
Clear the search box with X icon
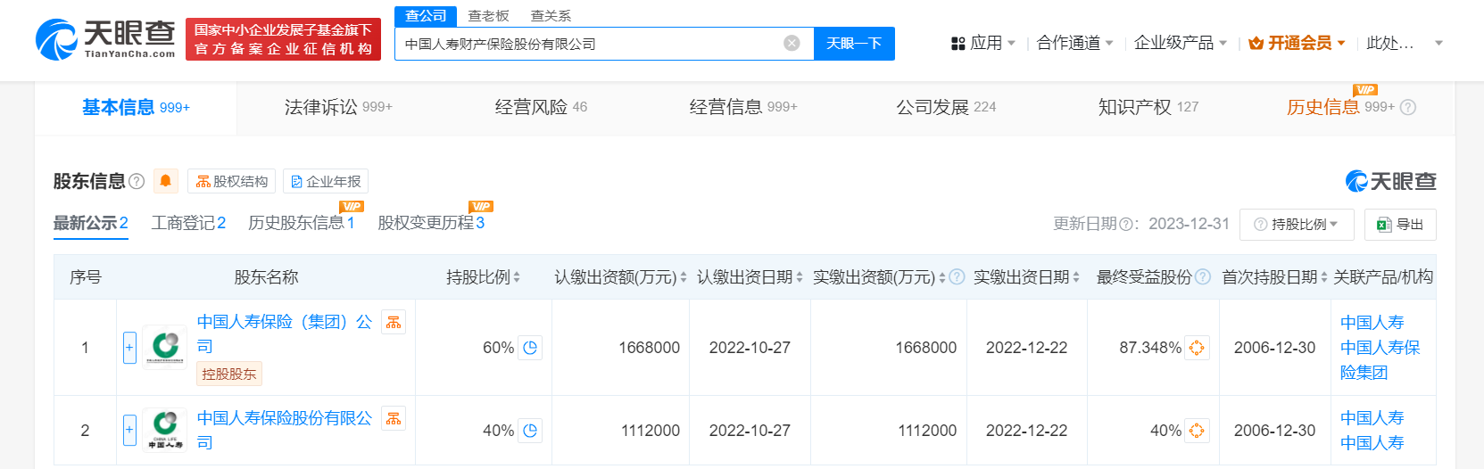click(792, 44)
